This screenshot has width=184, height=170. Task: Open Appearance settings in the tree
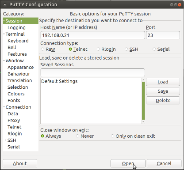pyautogui.click(x=21, y=67)
